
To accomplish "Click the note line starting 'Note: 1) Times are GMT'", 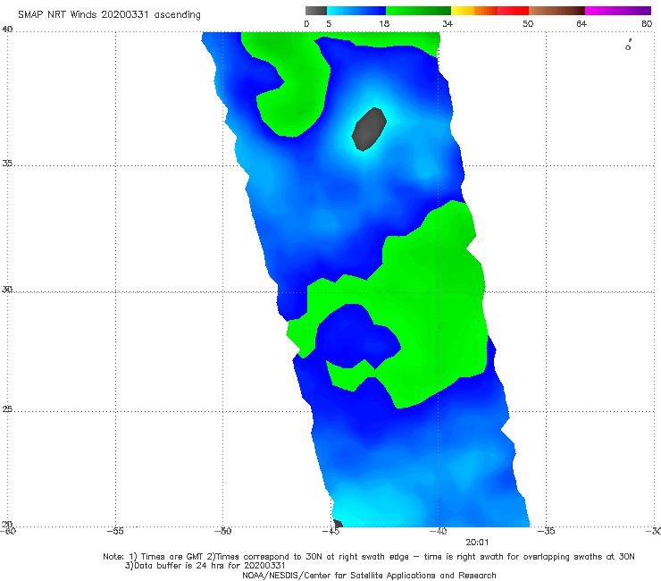I will (x=368, y=557).
